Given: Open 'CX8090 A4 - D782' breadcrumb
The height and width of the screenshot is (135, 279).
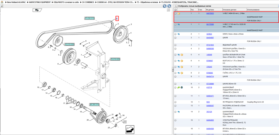Looking at the screenshot, I should click(x=115, y=2).
